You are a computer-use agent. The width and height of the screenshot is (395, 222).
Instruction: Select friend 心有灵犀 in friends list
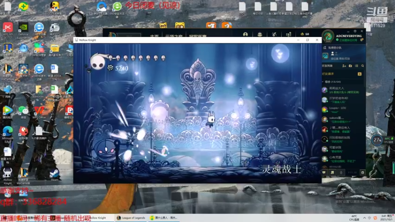tap(343, 159)
